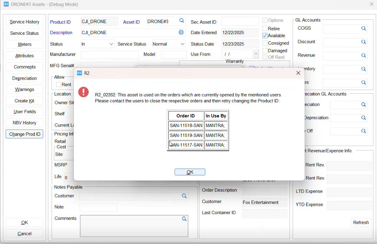
Task: Click the Comments box magnifier icon
Action: (x=184, y=219)
